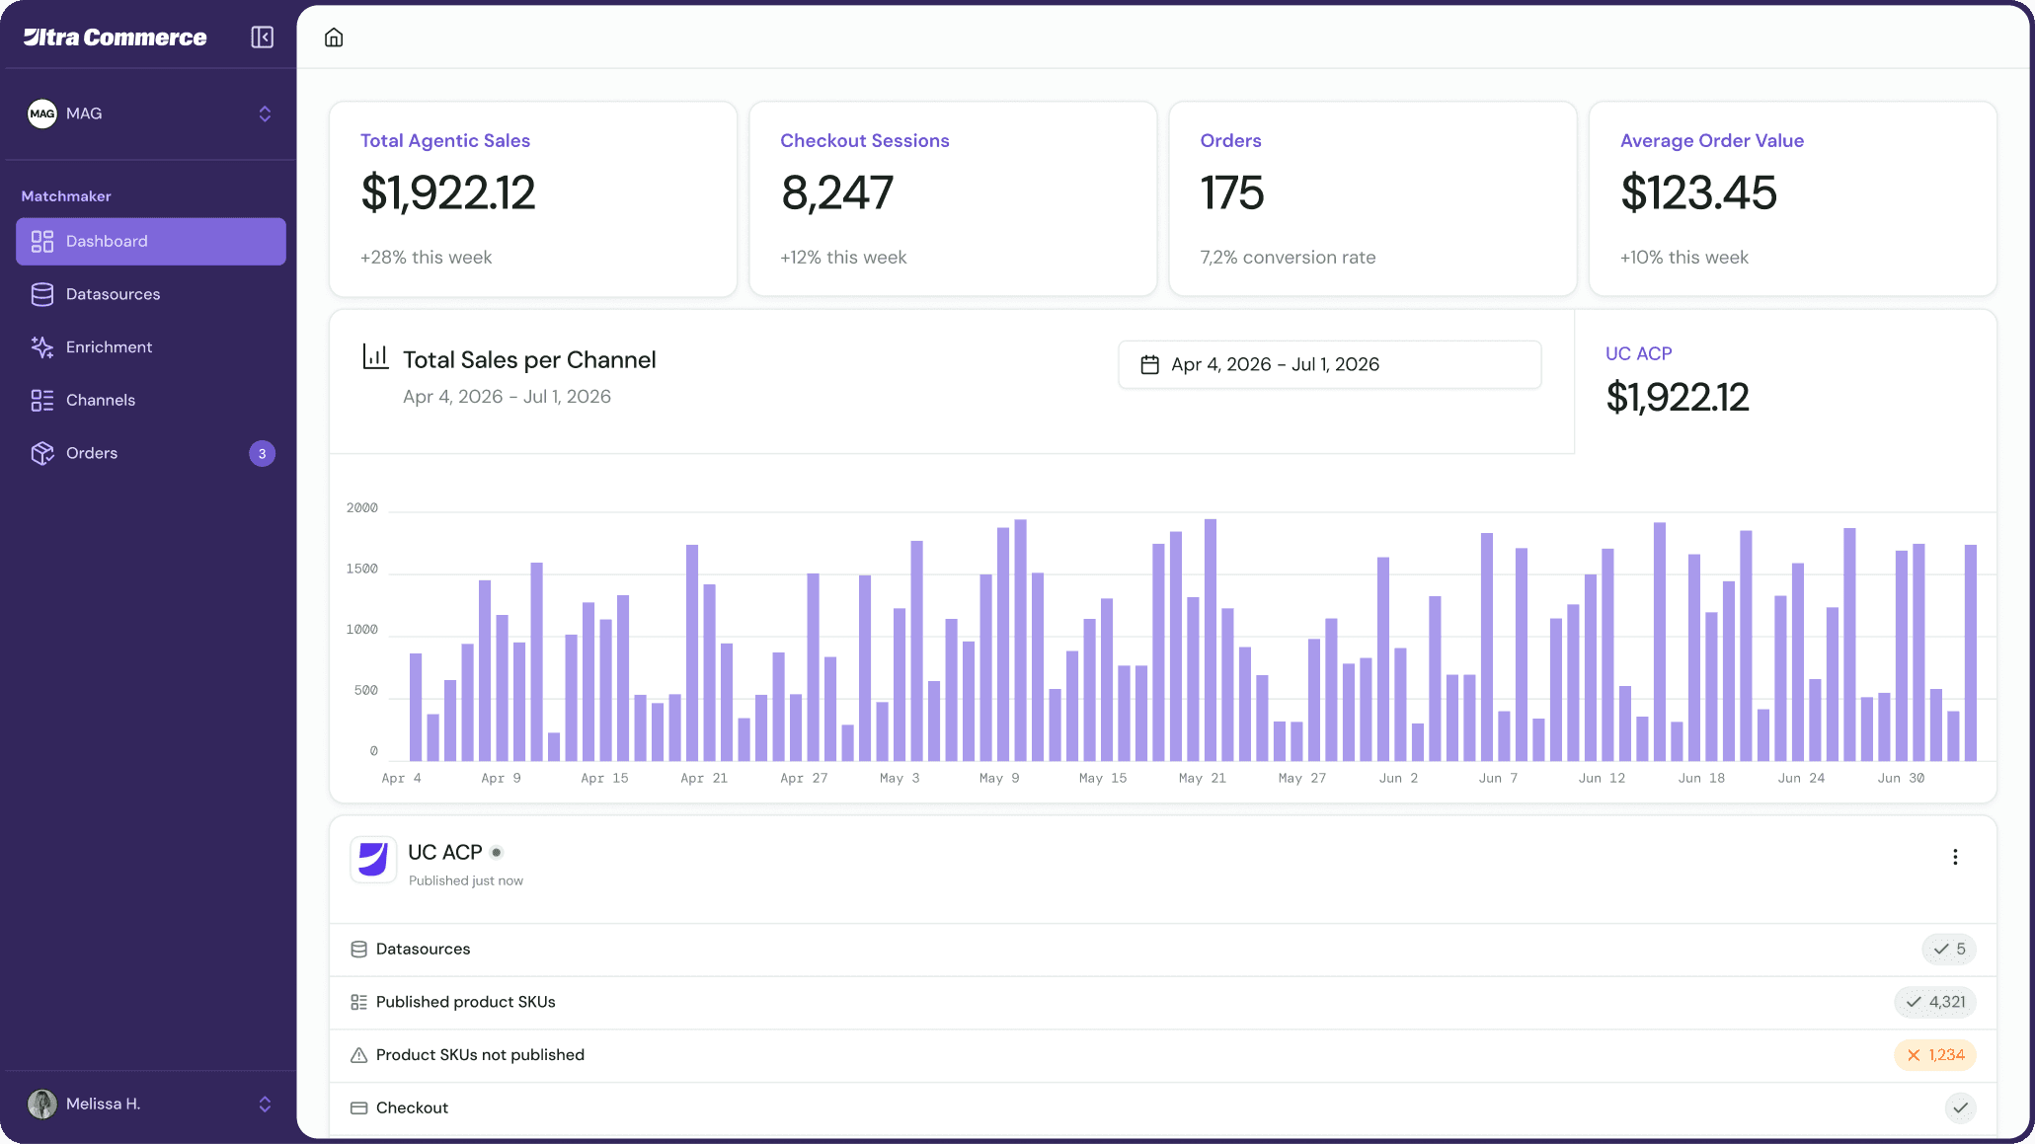2035x1144 pixels.
Task: Collapse the sidebar panel icon
Action: coord(262,38)
